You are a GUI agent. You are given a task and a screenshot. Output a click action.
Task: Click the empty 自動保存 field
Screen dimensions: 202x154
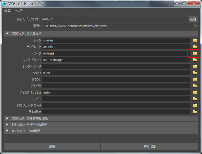pyautogui.click(x=116, y=112)
